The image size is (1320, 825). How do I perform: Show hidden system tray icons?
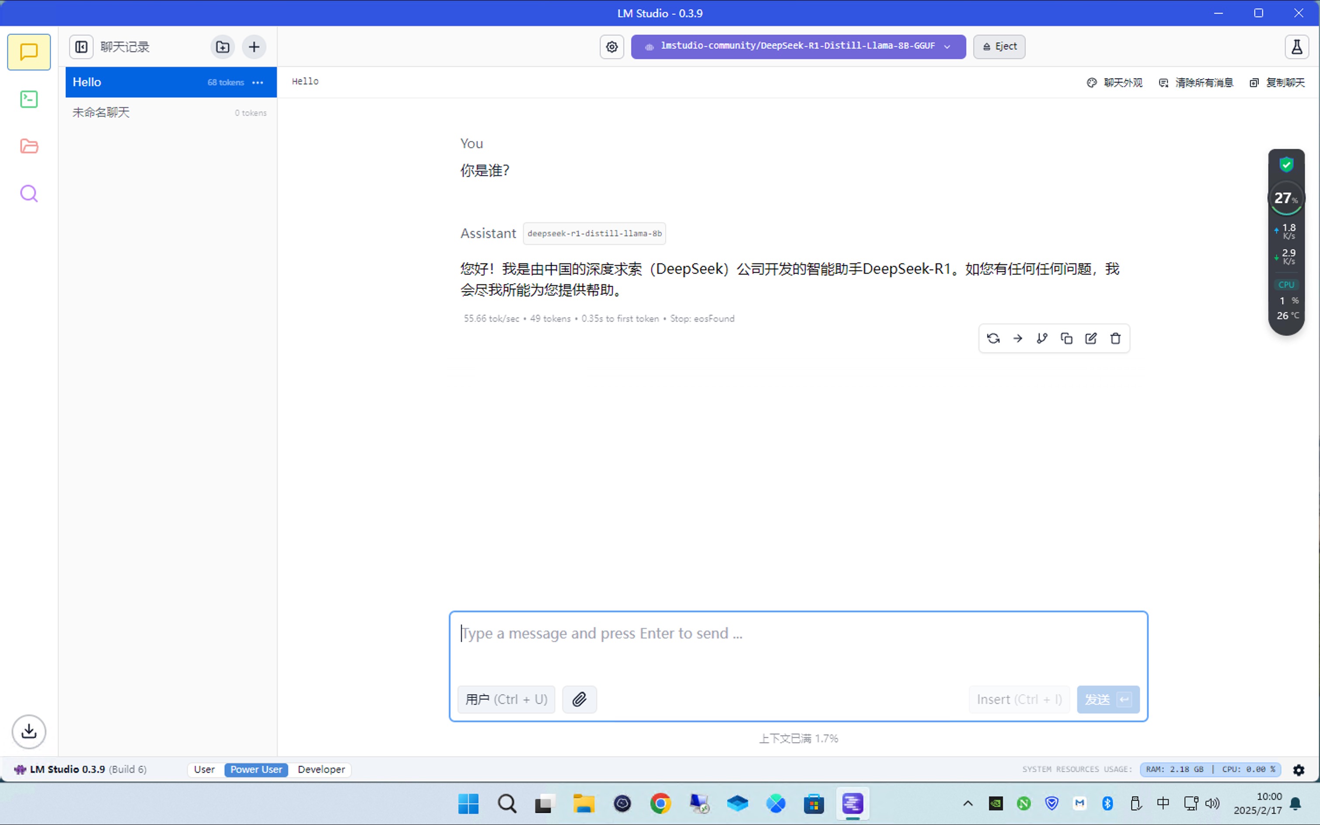tap(968, 803)
